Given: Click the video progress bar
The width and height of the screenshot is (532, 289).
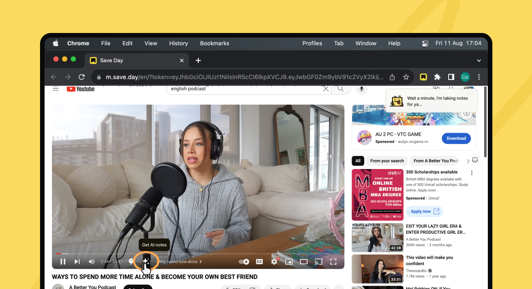Looking at the screenshot, I should [198, 254].
